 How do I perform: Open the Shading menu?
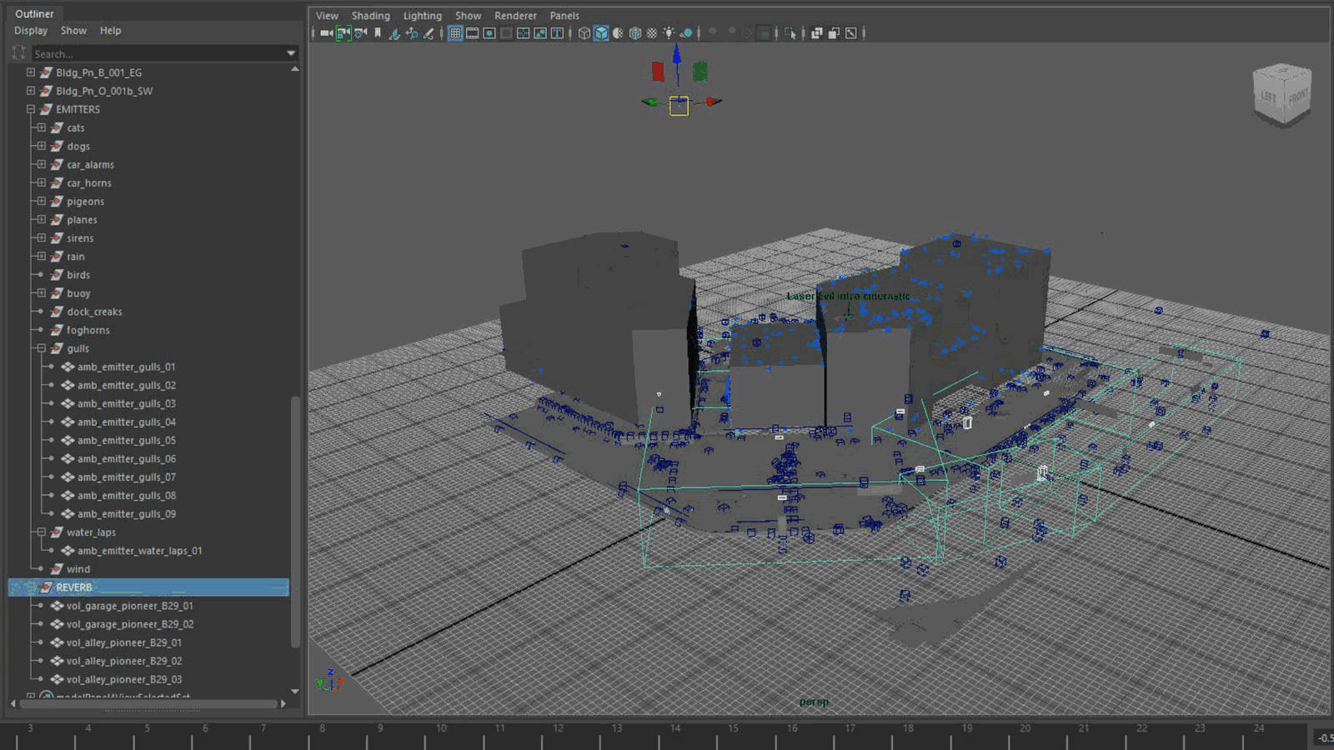[370, 16]
